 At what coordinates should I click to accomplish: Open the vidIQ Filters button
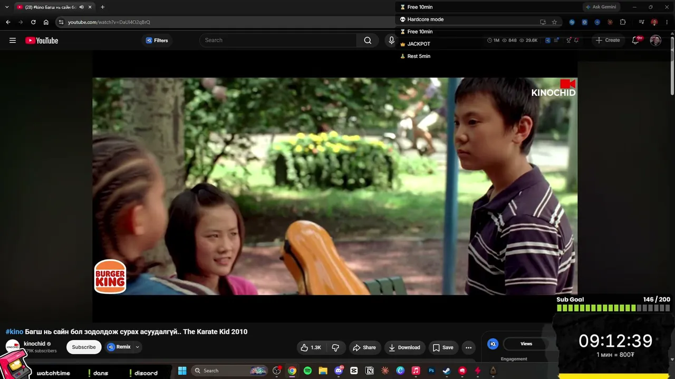coord(157,41)
